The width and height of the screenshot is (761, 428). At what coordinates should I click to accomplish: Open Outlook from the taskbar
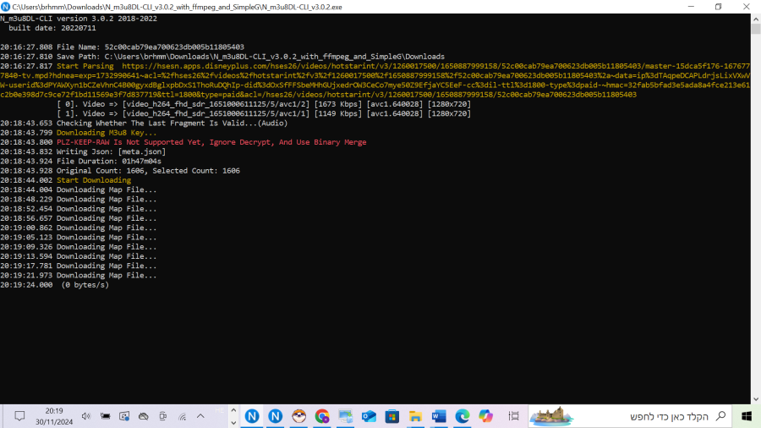[x=369, y=416]
